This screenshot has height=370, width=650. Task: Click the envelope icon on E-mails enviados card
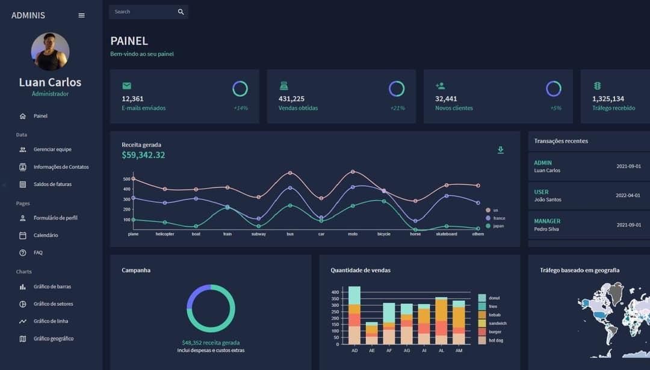pyautogui.click(x=126, y=86)
